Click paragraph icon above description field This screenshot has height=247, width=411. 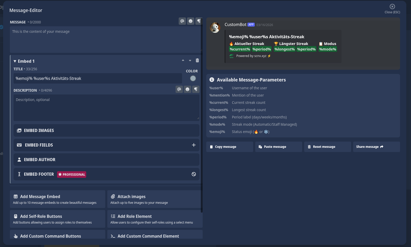coord(196,89)
